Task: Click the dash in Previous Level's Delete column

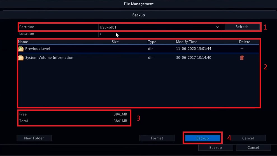Action: [x=242, y=49]
